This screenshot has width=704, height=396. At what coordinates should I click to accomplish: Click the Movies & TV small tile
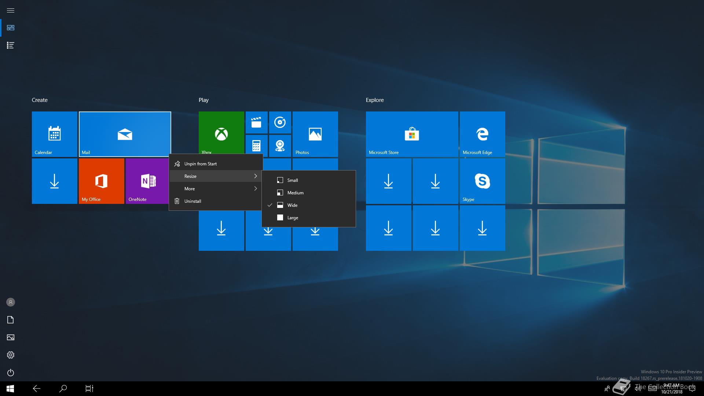(256, 122)
